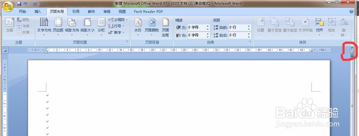Viewport: 359px width, 136px height.
Task: Open the Office button menu
Action: click(x=8, y=6)
